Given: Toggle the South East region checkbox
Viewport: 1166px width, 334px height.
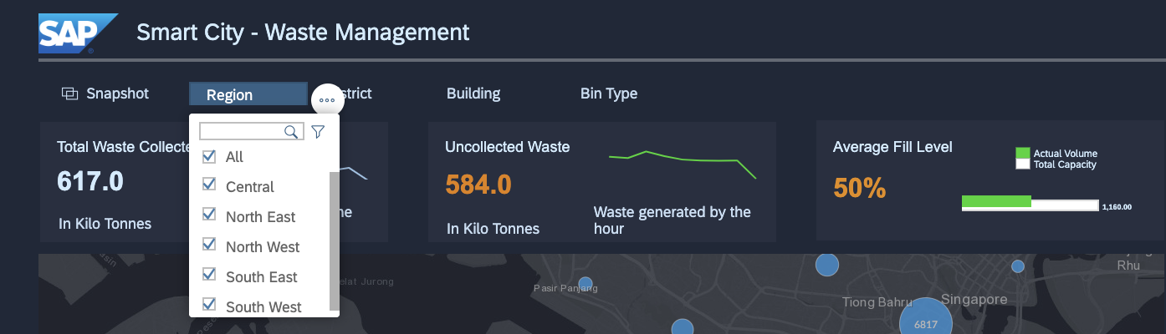Looking at the screenshot, I should pyautogui.click(x=209, y=276).
